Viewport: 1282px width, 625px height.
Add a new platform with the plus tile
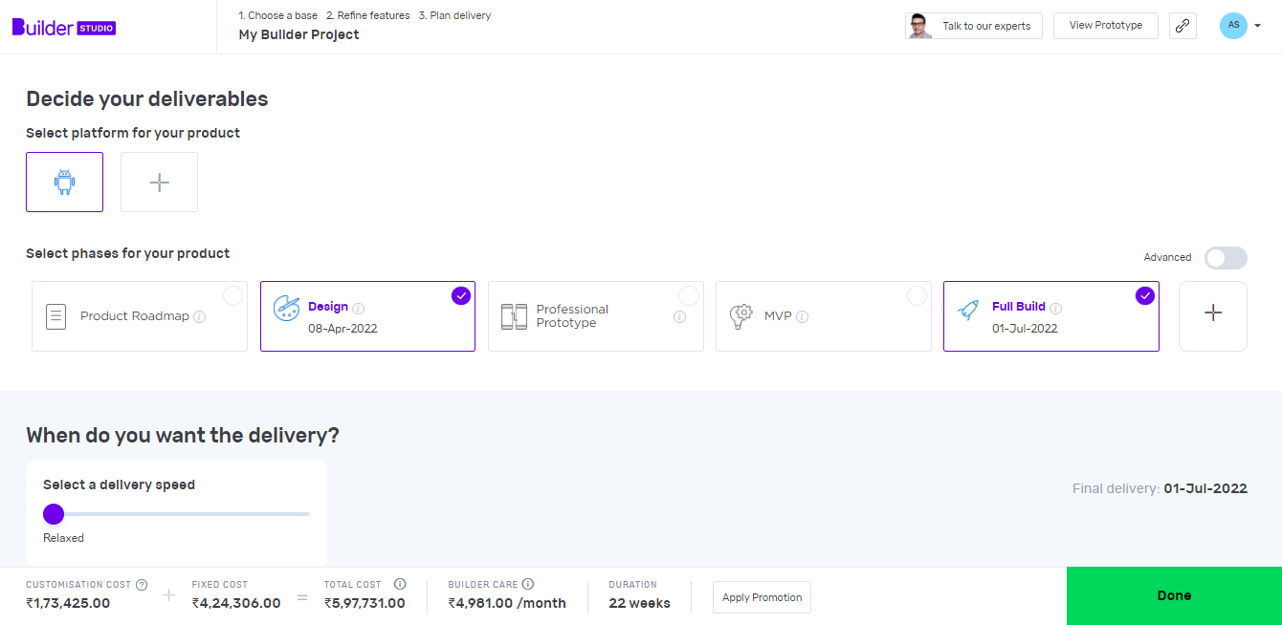(159, 182)
